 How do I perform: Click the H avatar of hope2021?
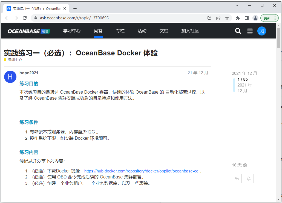[10, 77]
